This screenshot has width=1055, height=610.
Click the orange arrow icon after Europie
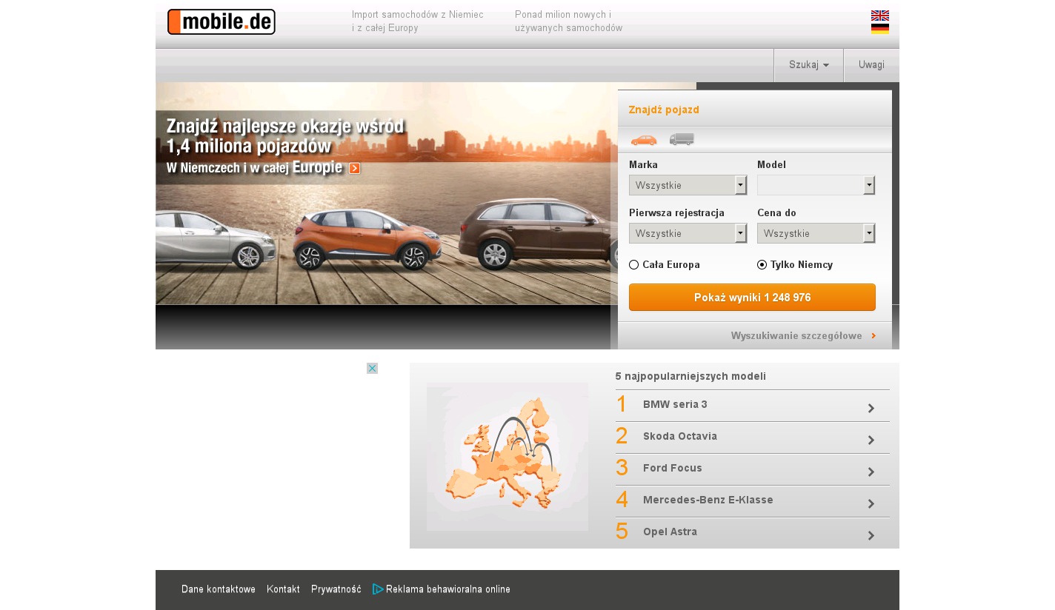coord(354,168)
